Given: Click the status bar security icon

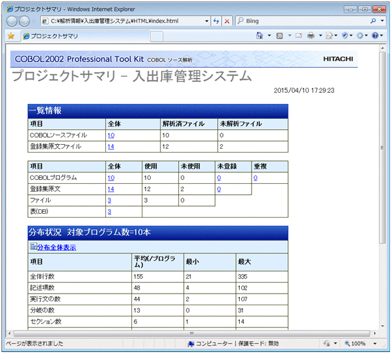Looking at the screenshot, I should 326,344.
